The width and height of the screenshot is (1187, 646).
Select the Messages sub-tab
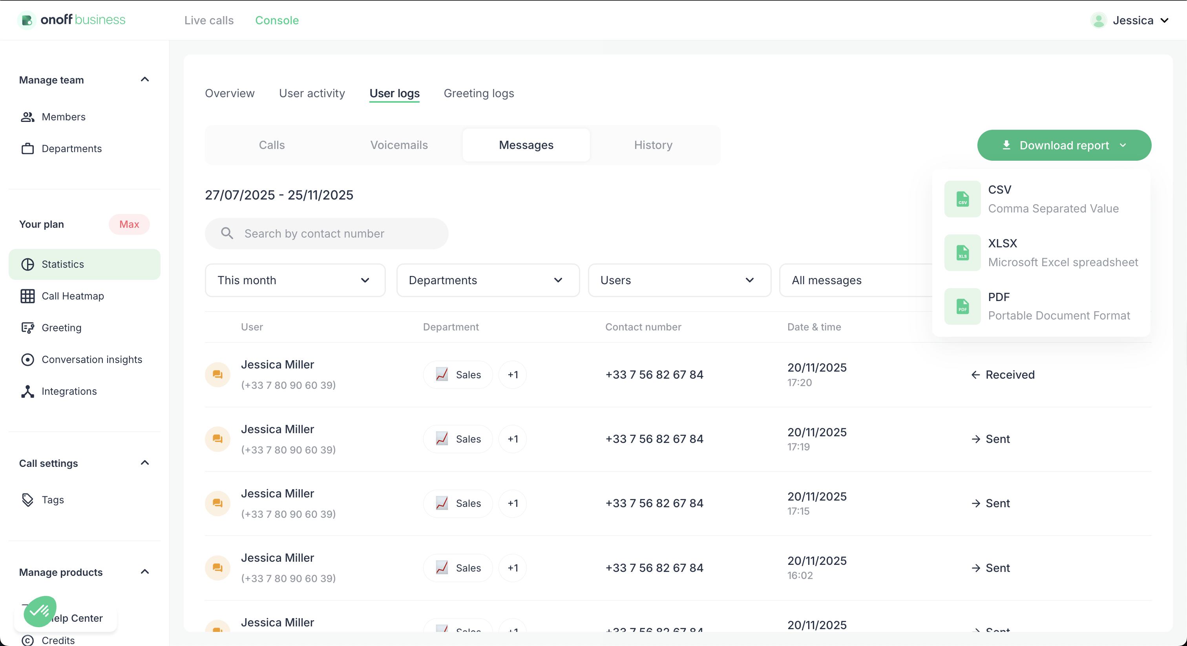pyautogui.click(x=526, y=145)
